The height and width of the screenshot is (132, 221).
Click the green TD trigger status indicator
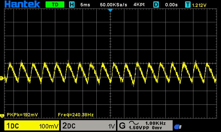tap(55, 5)
